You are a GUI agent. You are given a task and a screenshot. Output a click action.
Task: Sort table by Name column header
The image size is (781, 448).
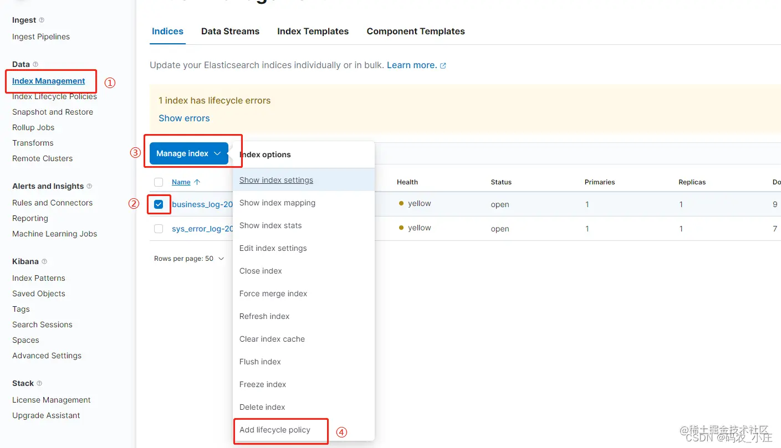(181, 182)
